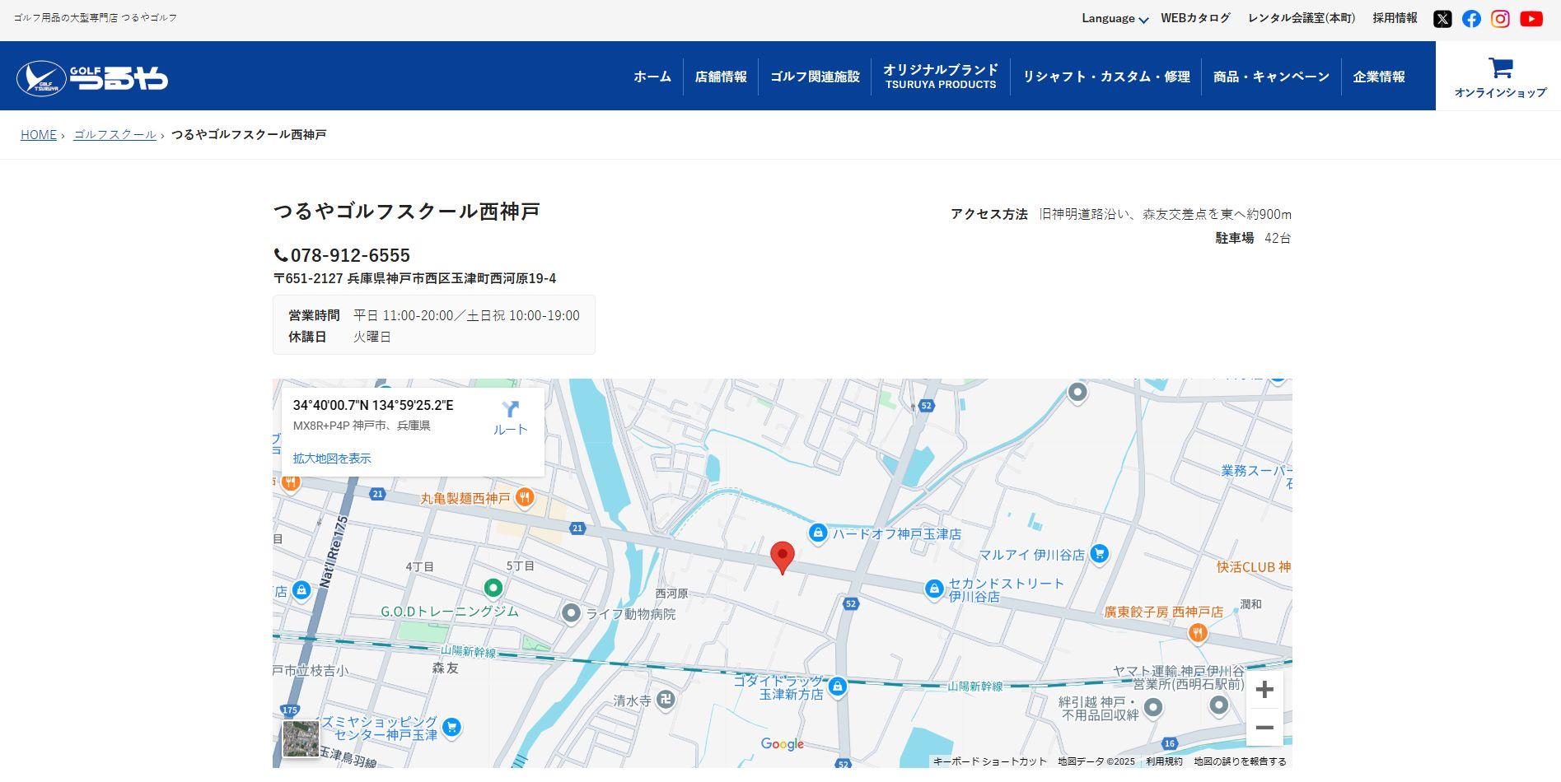Click the 快活CLUB map label
This screenshot has height=782, width=1561.
pyautogui.click(x=1253, y=567)
